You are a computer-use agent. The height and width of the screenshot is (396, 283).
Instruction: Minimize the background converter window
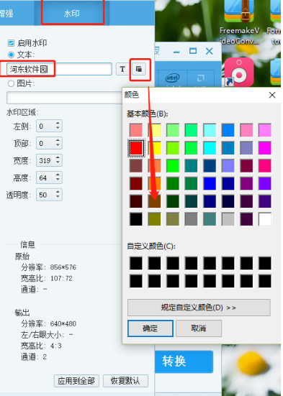(x=176, y=52)
